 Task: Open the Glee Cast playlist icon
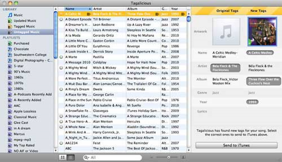10,123
